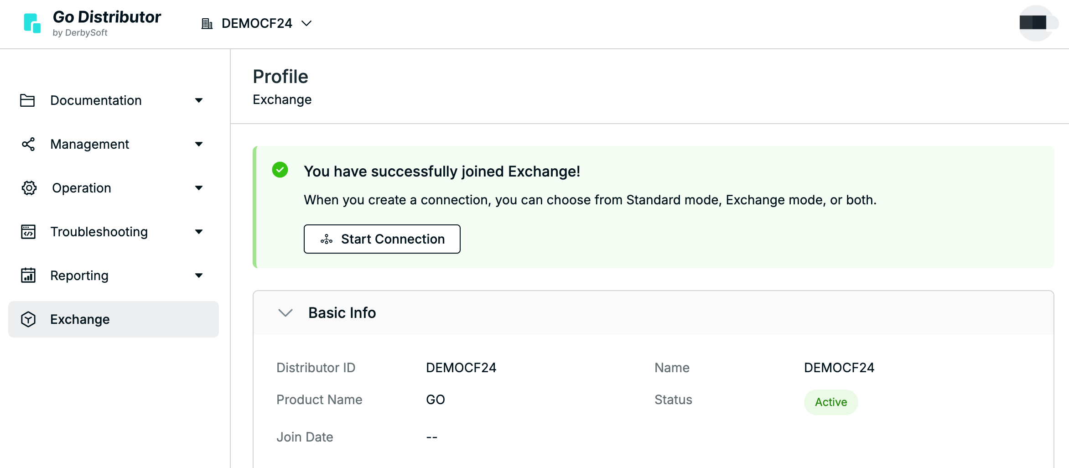This screenshot has height=468, width=1069.
Task: Open the Management menu item
Action: point(113,144)
